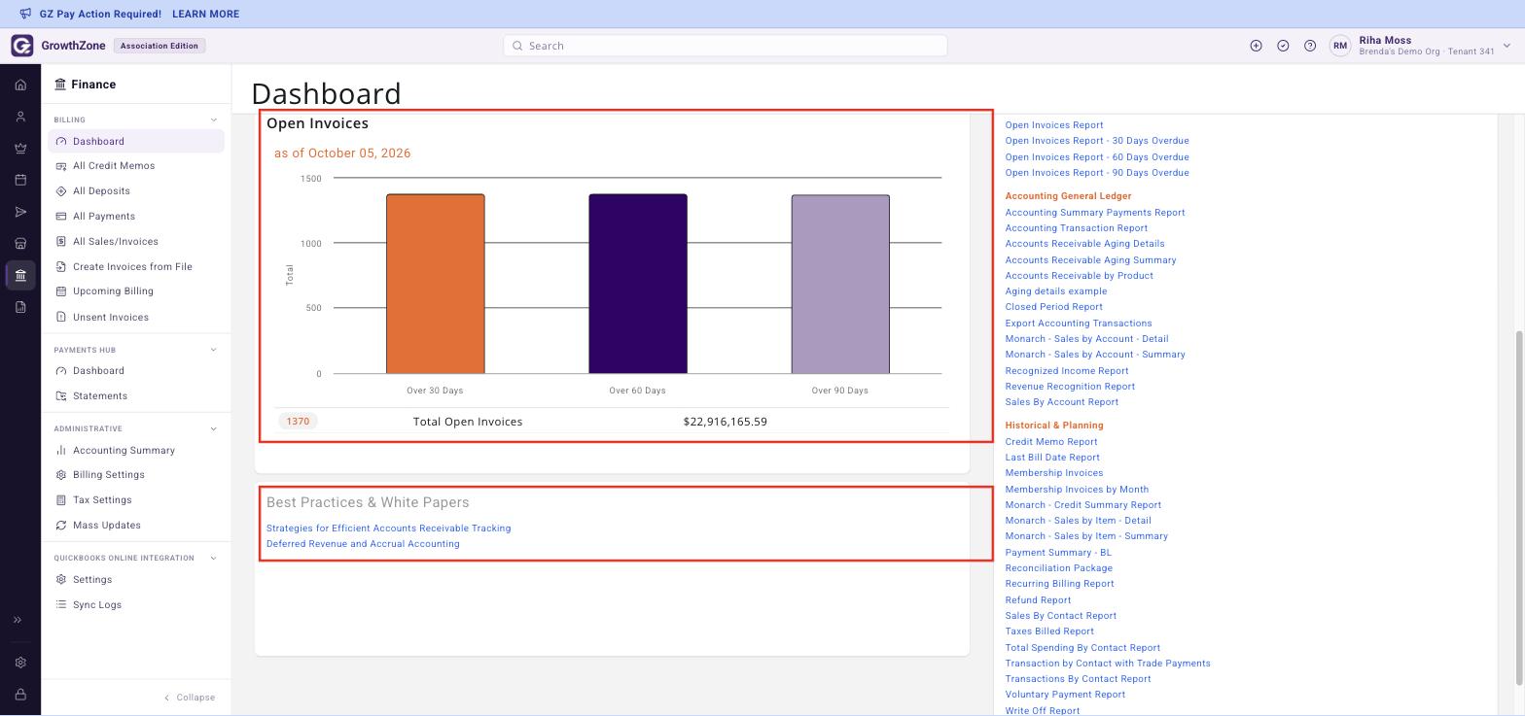Open the Riha Moss account dropdown arrow
This screenshot has height=716, width=1525.
click(1507, 46)
